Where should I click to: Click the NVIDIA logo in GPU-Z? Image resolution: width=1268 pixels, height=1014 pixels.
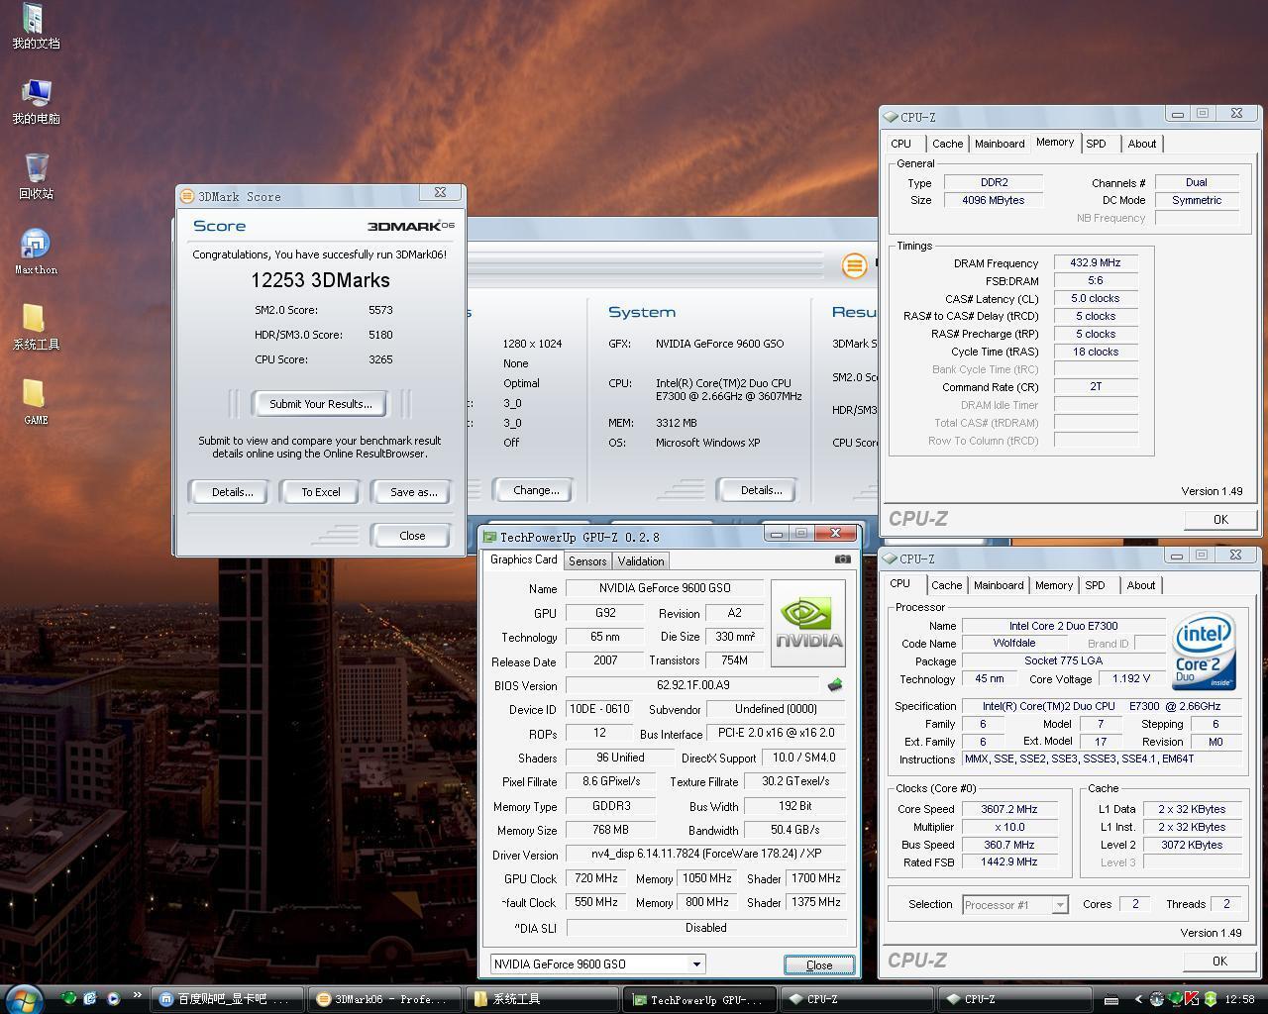click(x=808, y=623)
